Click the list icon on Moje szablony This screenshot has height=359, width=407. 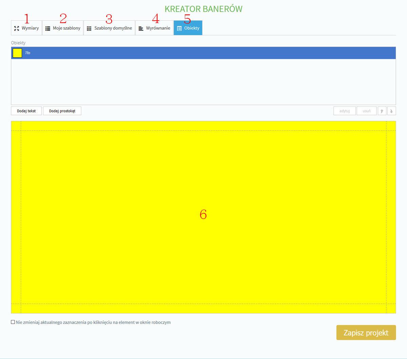(x=48, y=28)
